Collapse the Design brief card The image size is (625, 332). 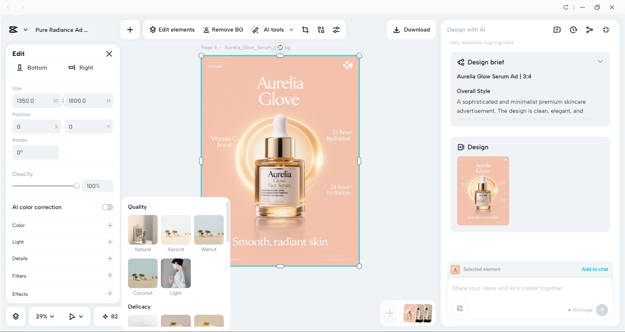[600, 61]
